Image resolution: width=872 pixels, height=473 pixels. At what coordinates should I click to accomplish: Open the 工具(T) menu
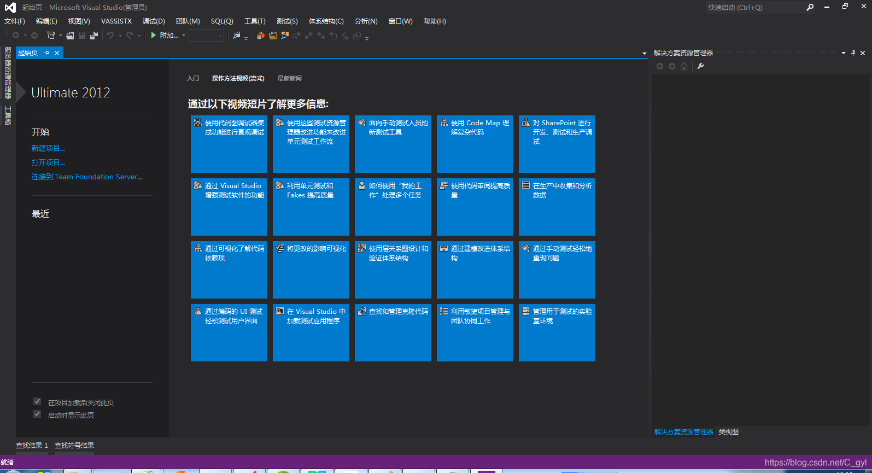pos(255,21)
